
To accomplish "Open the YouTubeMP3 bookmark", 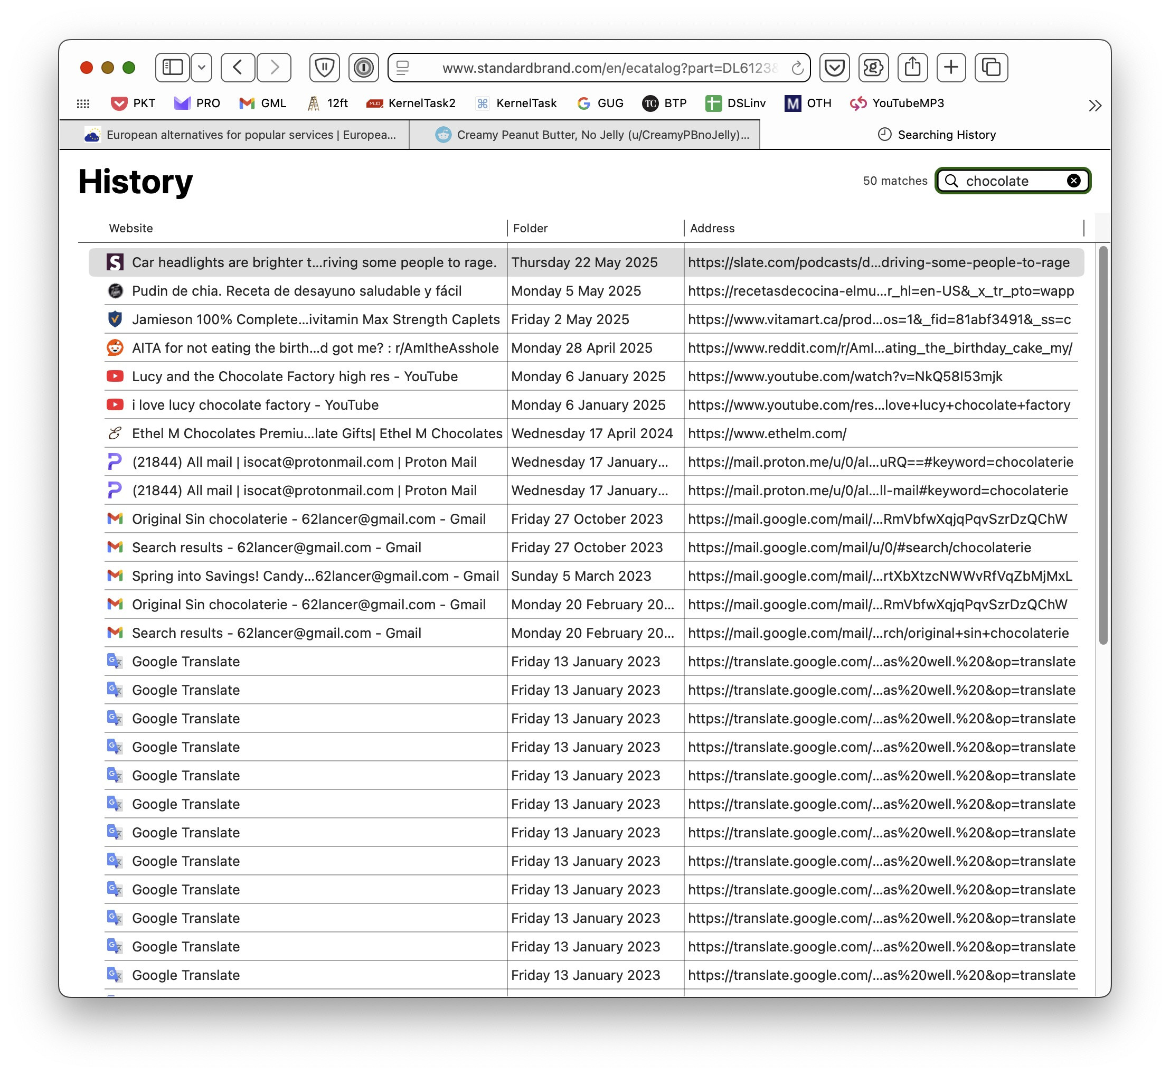I will point(898,103).
